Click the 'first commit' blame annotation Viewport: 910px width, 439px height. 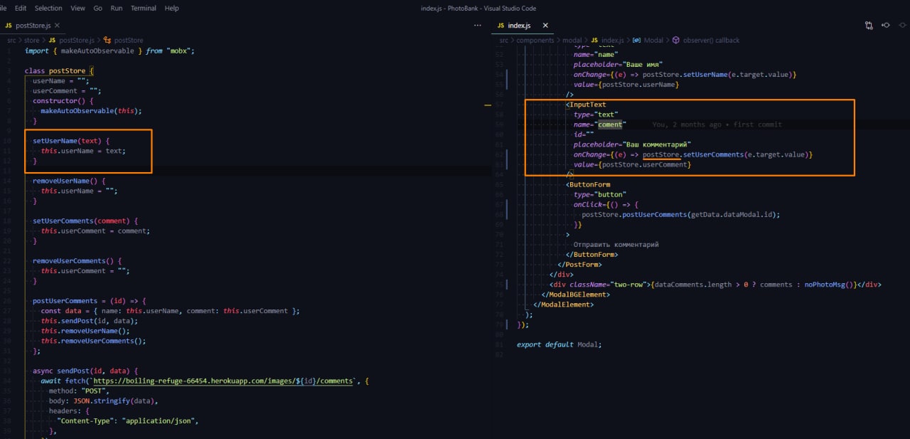point(757,125)
